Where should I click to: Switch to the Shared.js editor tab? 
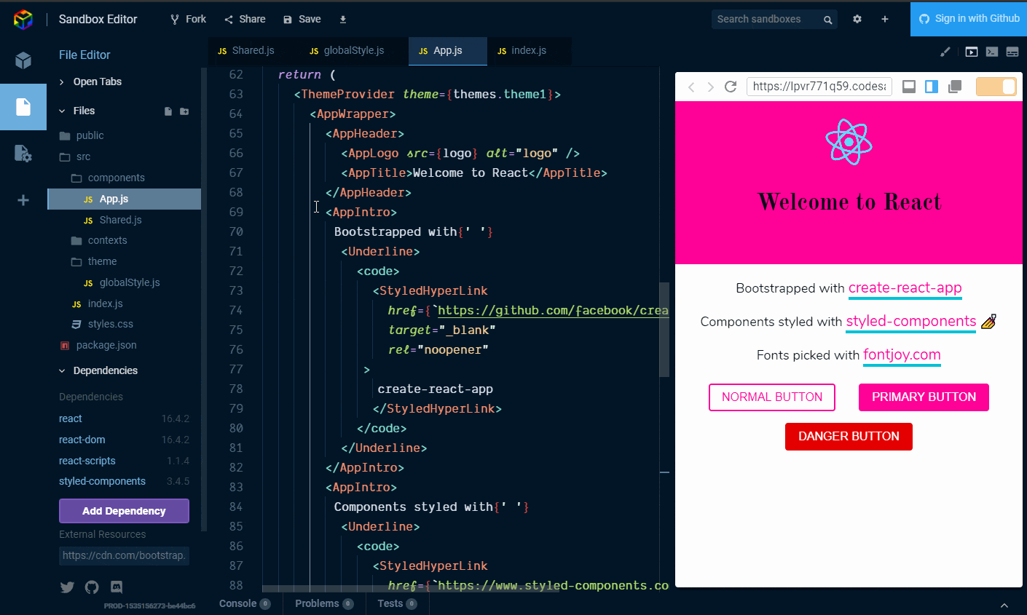pyautogui.click(x=246, y=51)
